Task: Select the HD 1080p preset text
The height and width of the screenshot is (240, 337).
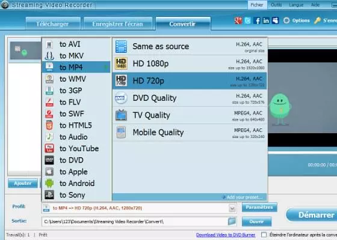Action: pyautogui.click(x=150, y=64)
